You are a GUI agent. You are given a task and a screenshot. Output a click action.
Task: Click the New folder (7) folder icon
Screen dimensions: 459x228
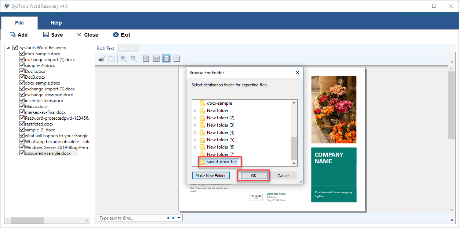[202, 154]
